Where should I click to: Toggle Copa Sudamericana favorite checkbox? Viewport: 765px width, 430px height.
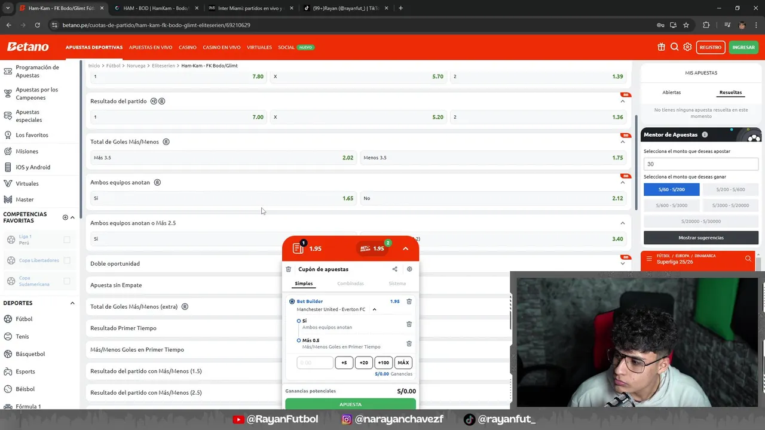[67, 281]
